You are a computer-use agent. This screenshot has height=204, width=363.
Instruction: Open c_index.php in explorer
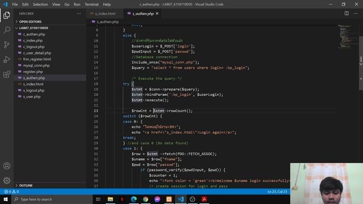(33, 40)
